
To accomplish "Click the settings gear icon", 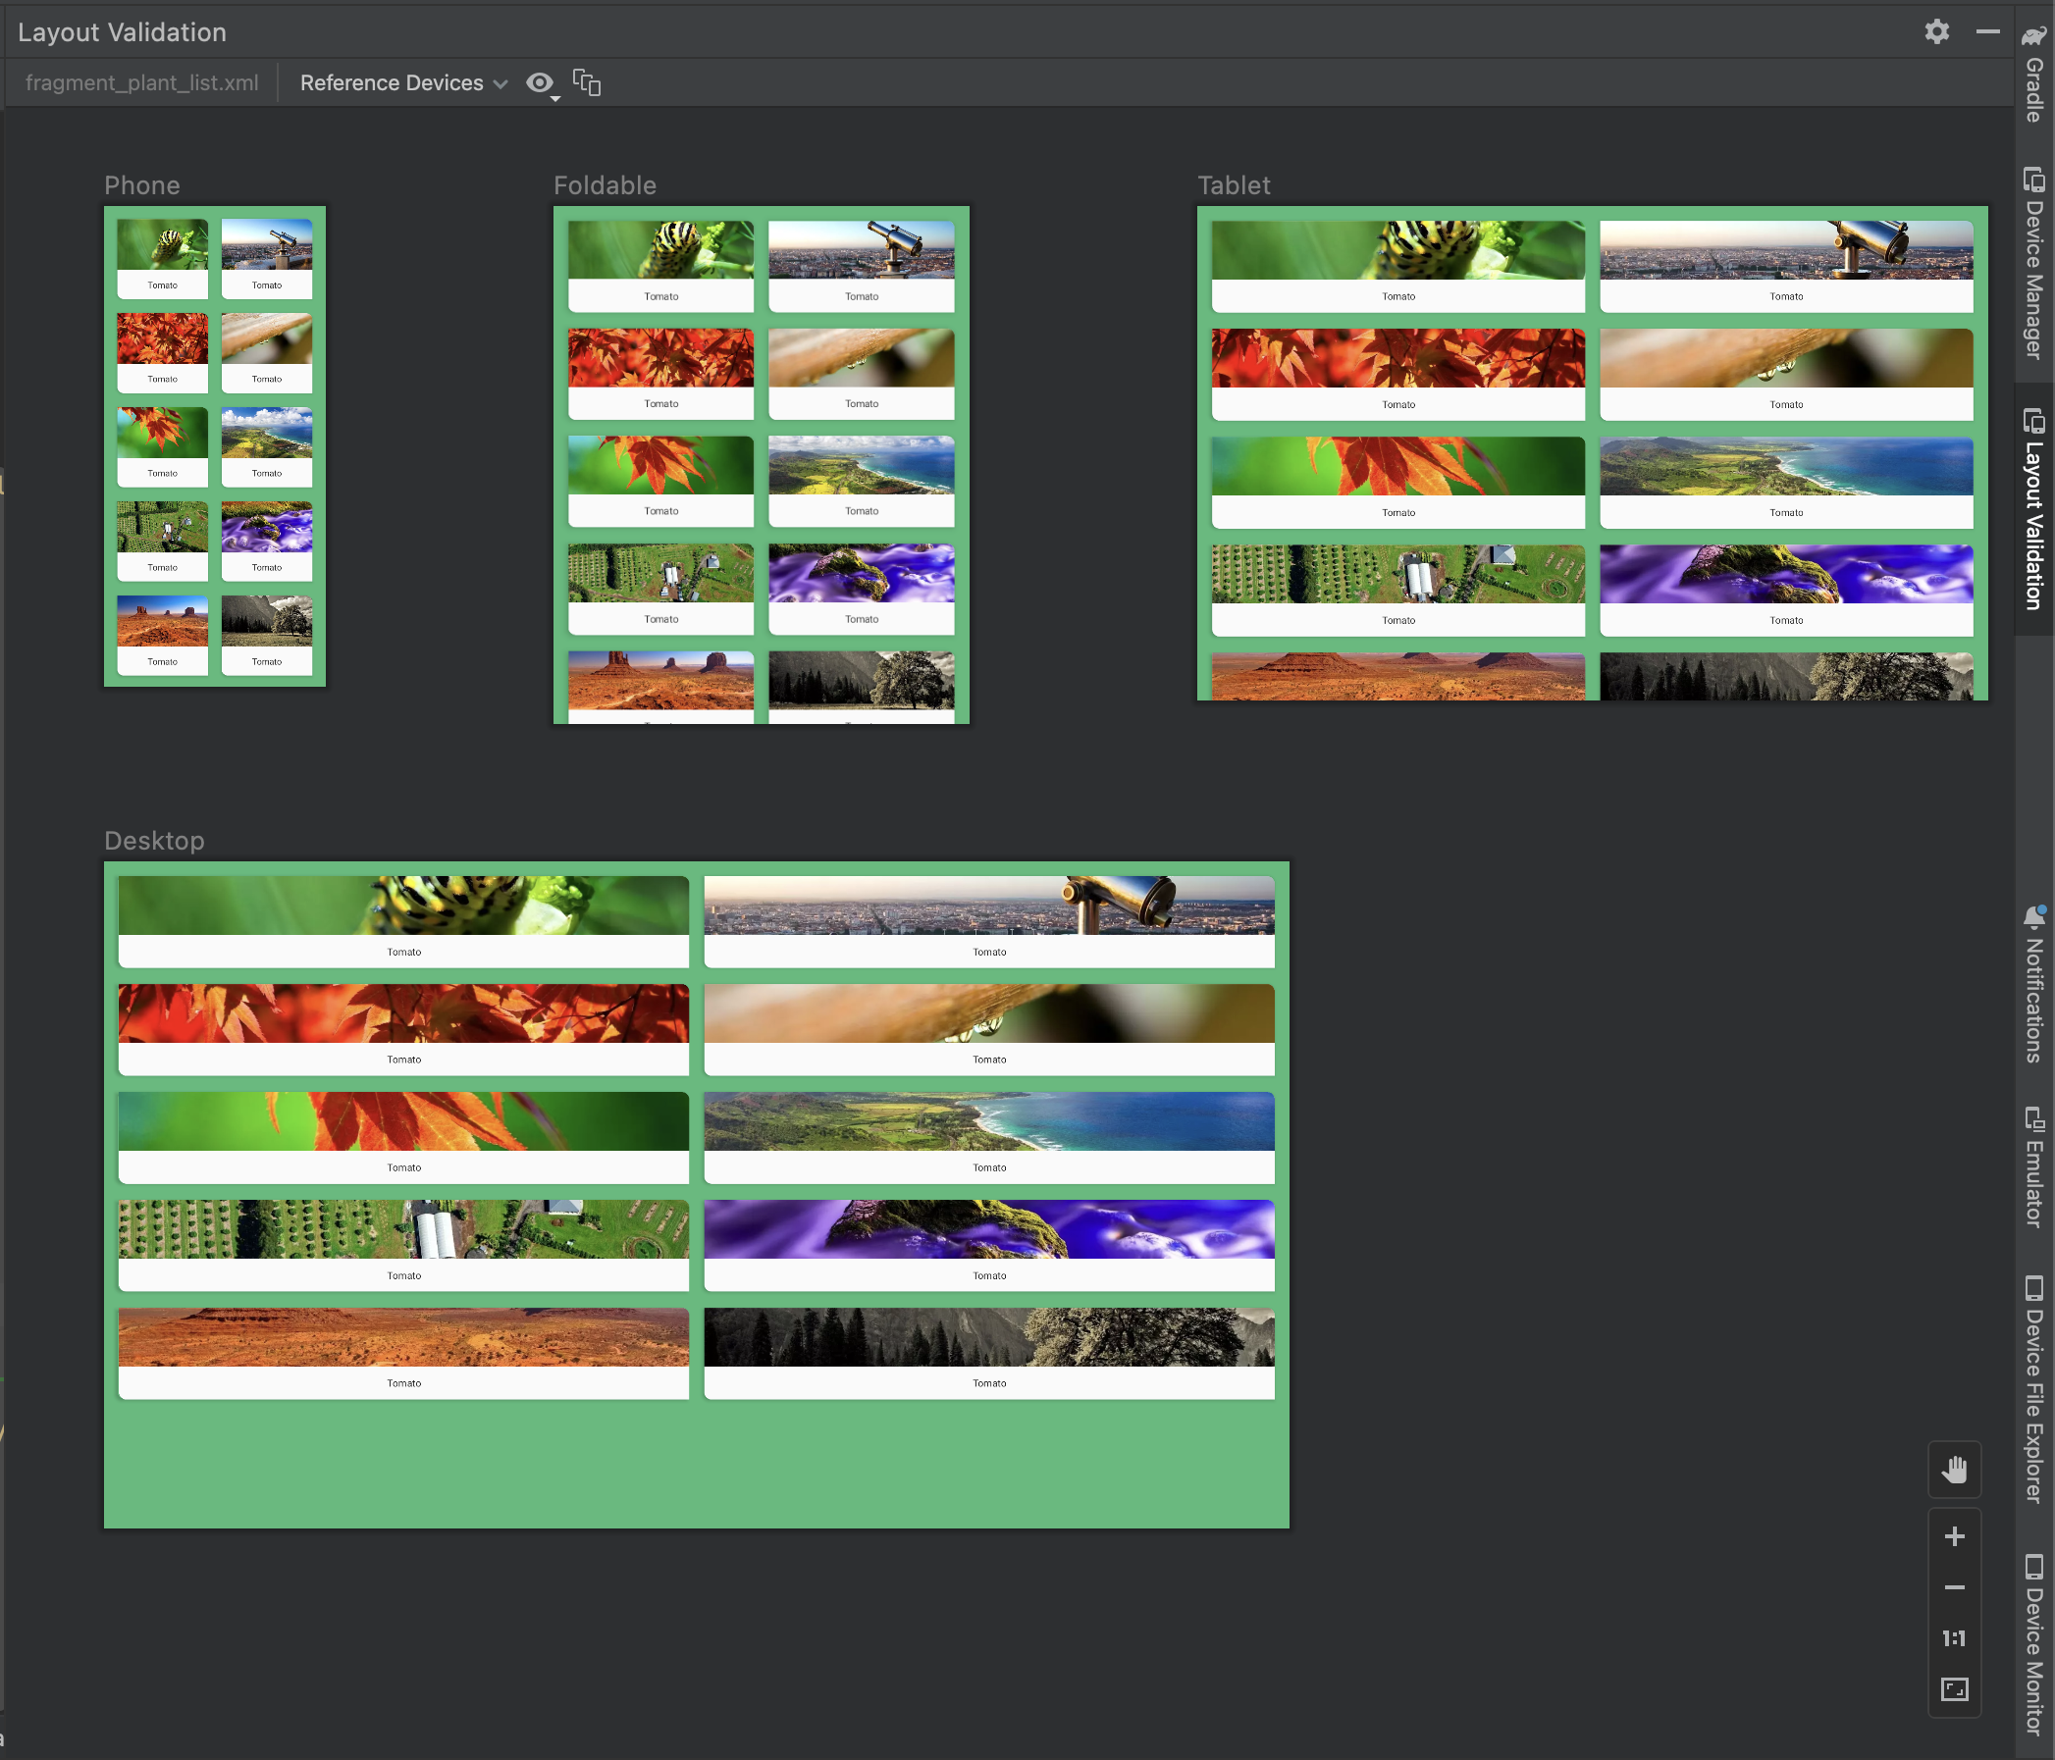I will [x=1936, y=31].
